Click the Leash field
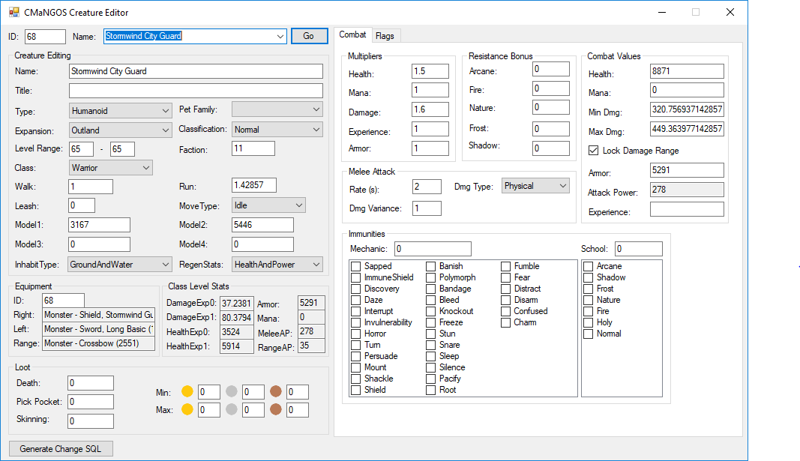This screenshot has height=461, width=800. (82, 205)
